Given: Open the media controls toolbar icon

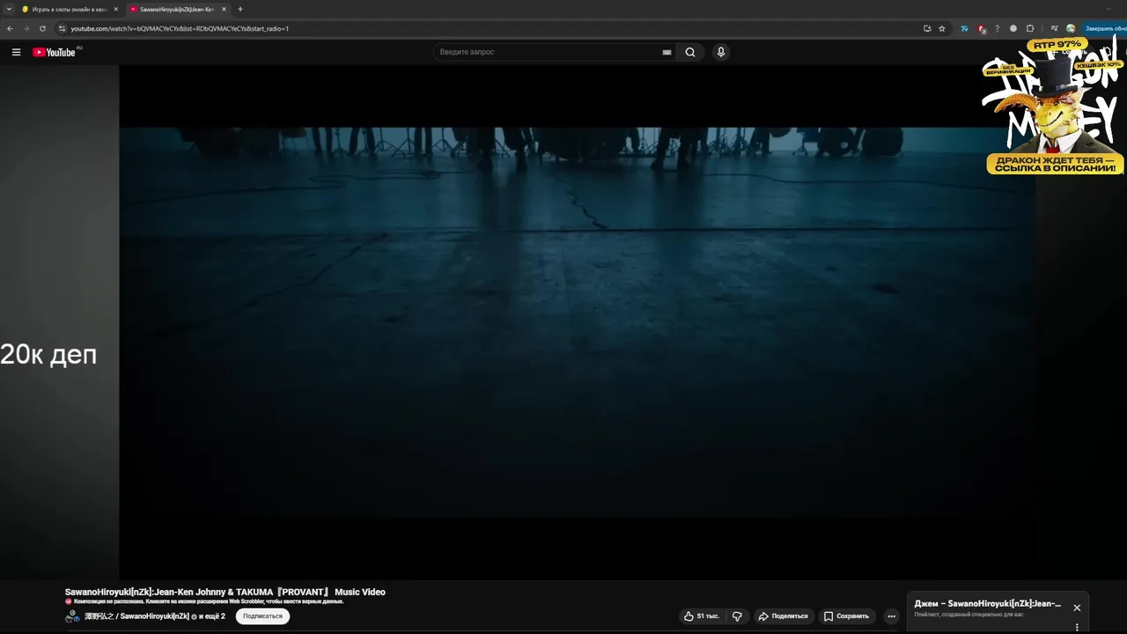Looking at the screenshot, I should (1054, 28).
